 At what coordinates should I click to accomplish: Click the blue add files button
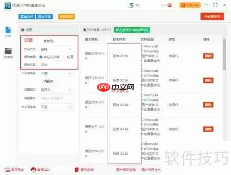(27, 17)
